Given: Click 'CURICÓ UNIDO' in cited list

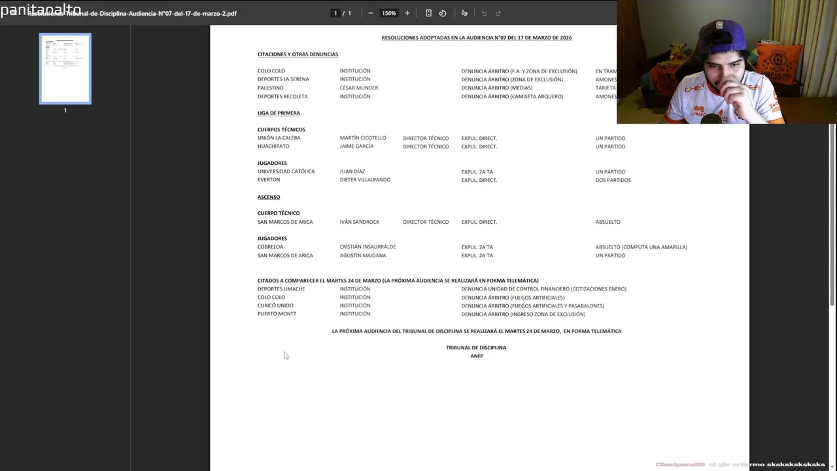Looking at the screenshot, I should point(275,305).
